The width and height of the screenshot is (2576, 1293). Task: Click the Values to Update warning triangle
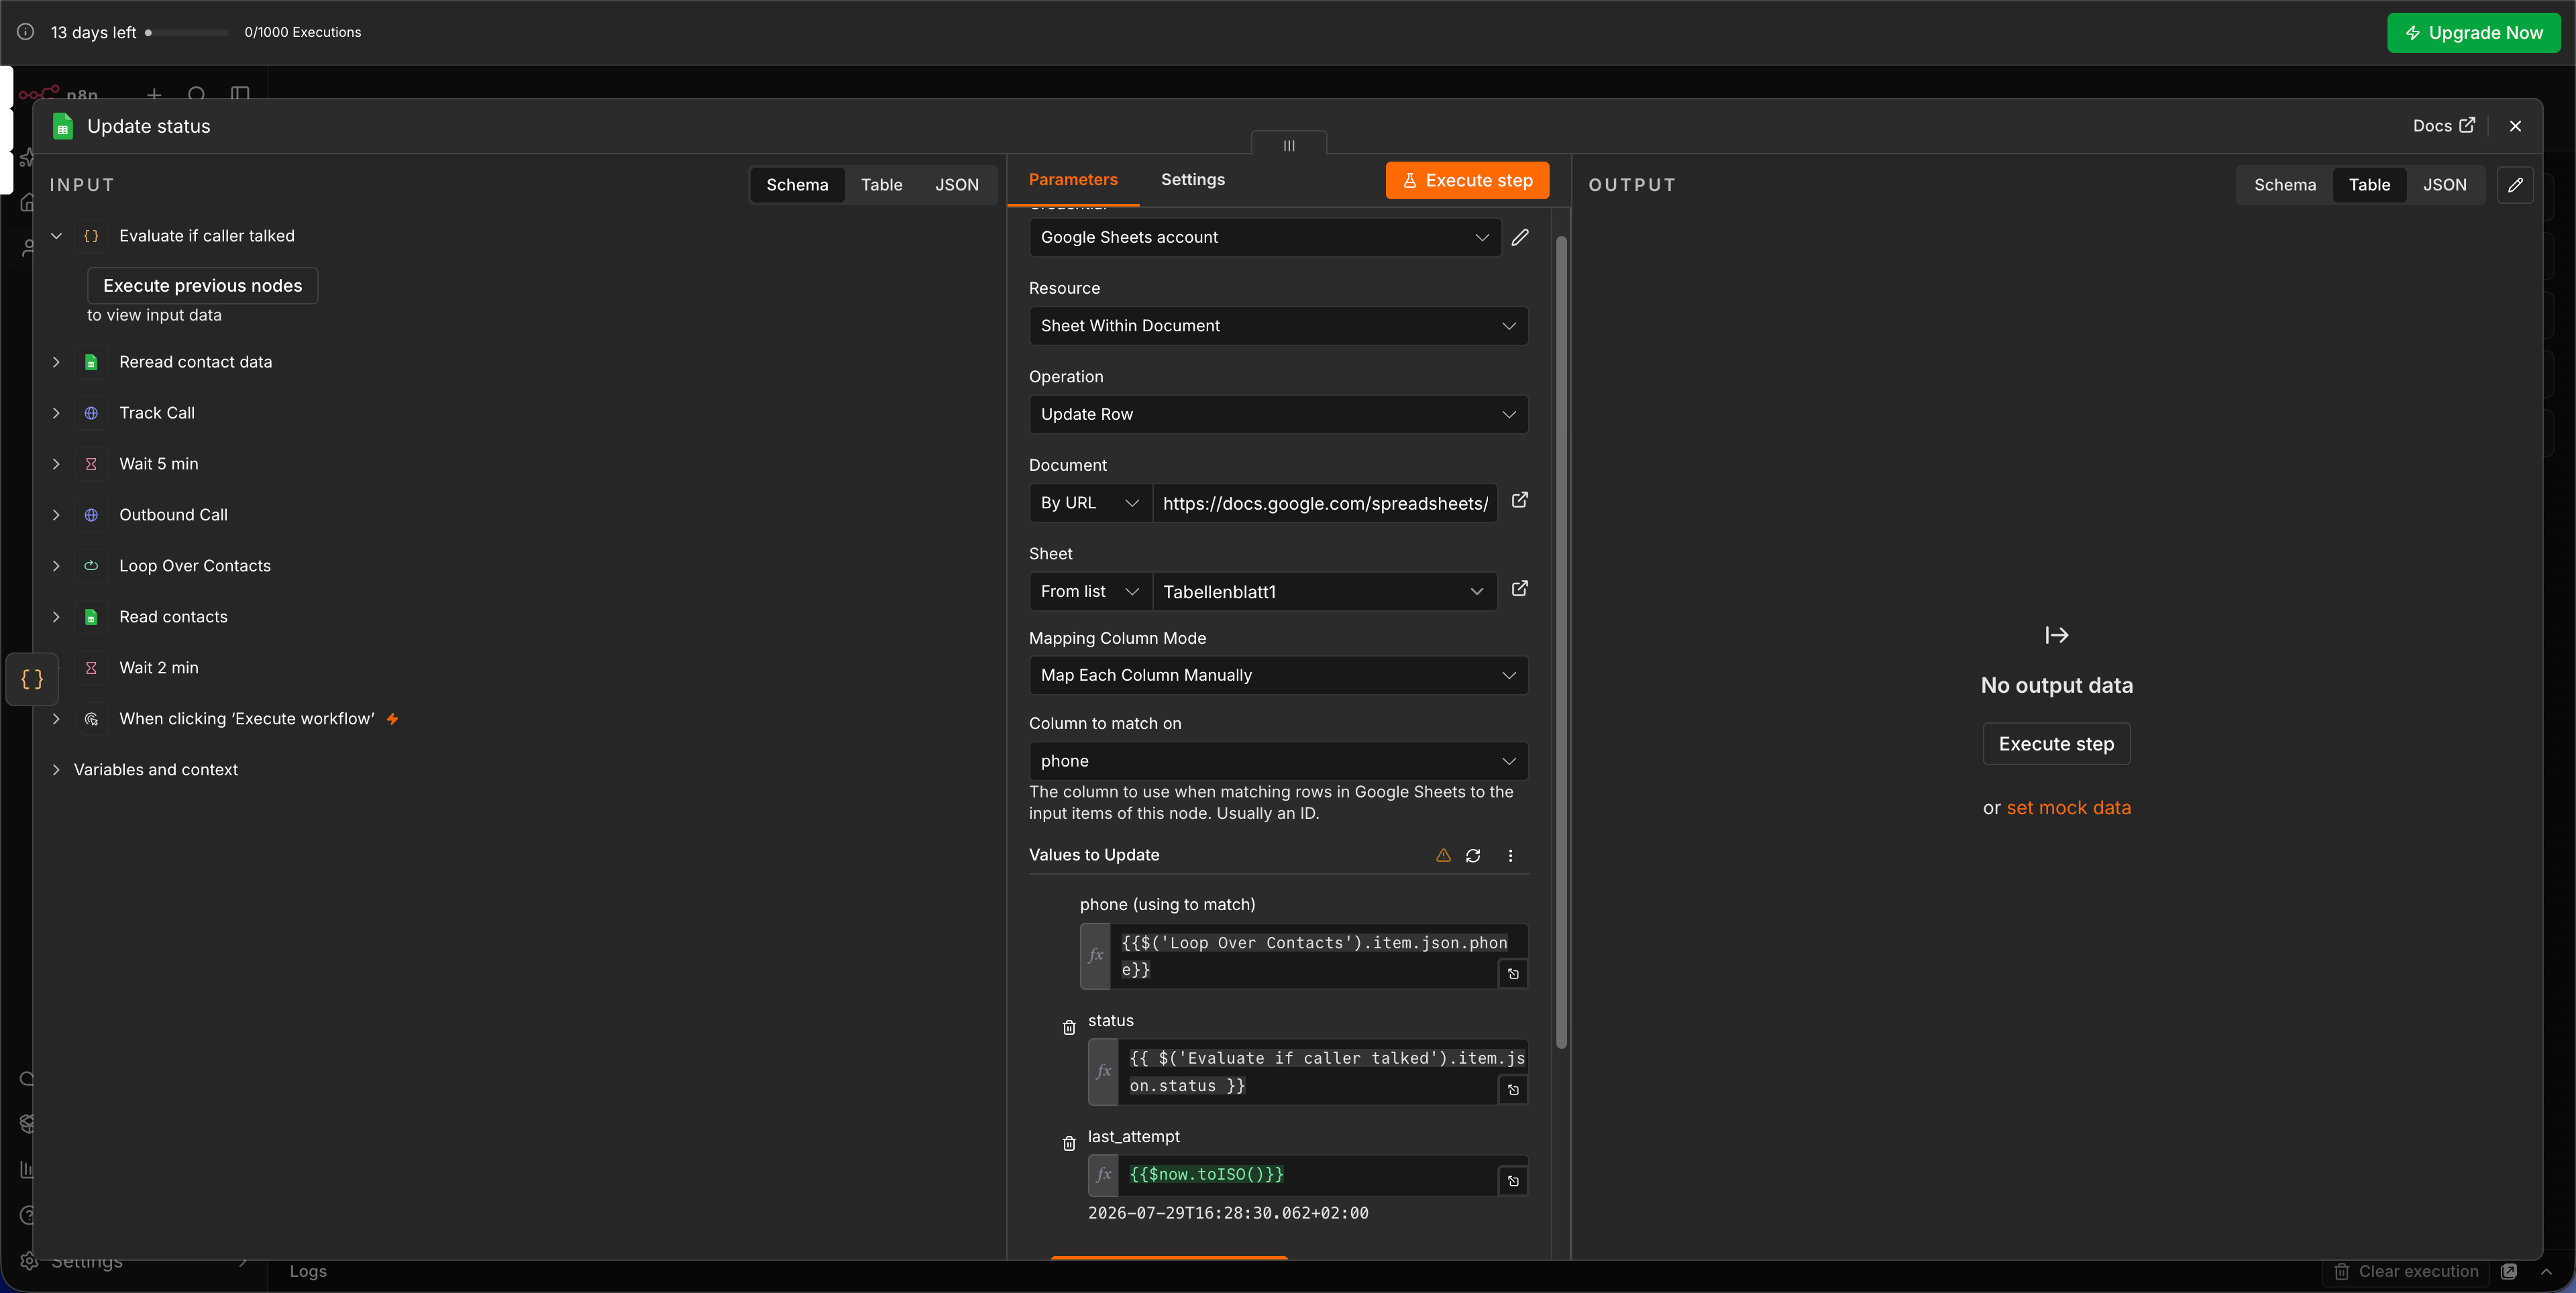click(x=1443, y=855)
